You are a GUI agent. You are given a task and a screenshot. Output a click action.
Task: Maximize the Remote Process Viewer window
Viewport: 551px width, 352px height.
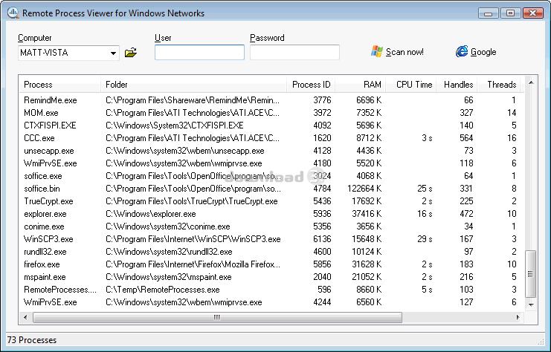(x=509, y=13)
